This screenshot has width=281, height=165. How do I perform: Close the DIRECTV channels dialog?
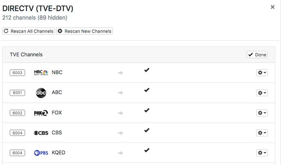pos(272,7)
